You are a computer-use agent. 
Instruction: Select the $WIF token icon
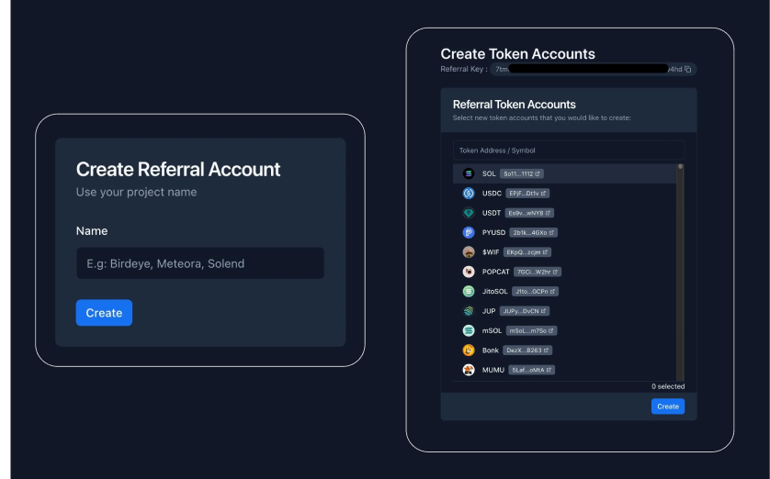tap(468, 252)
